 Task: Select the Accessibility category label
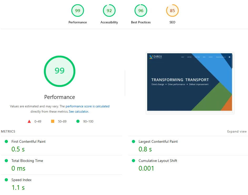coord(109,22)
